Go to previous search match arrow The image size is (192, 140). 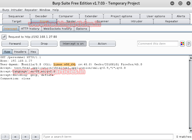pos(15,137)
